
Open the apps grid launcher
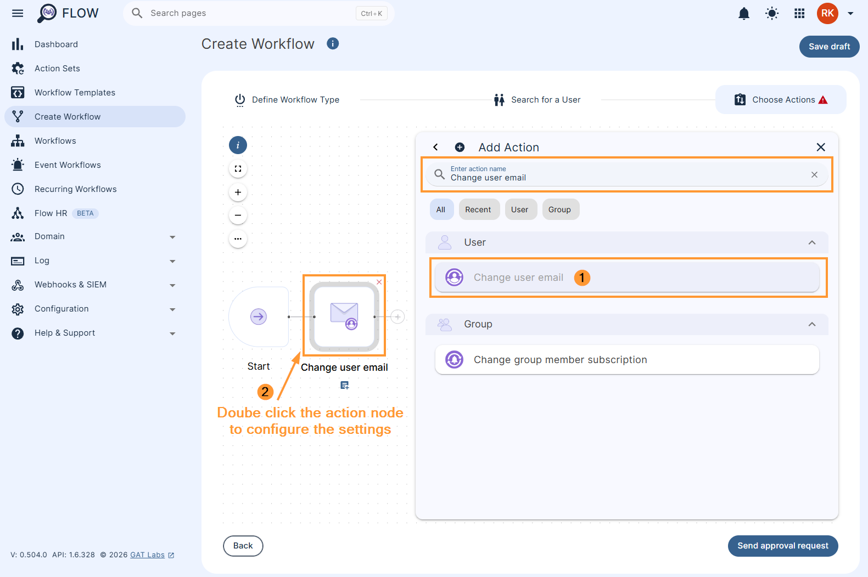[799, 13]
